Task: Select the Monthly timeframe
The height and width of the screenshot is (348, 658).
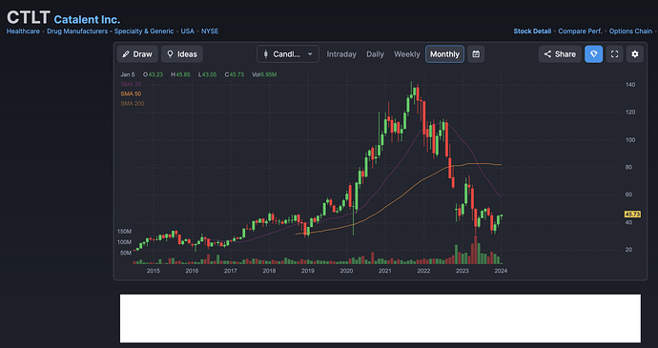Action: click(444, 54)
